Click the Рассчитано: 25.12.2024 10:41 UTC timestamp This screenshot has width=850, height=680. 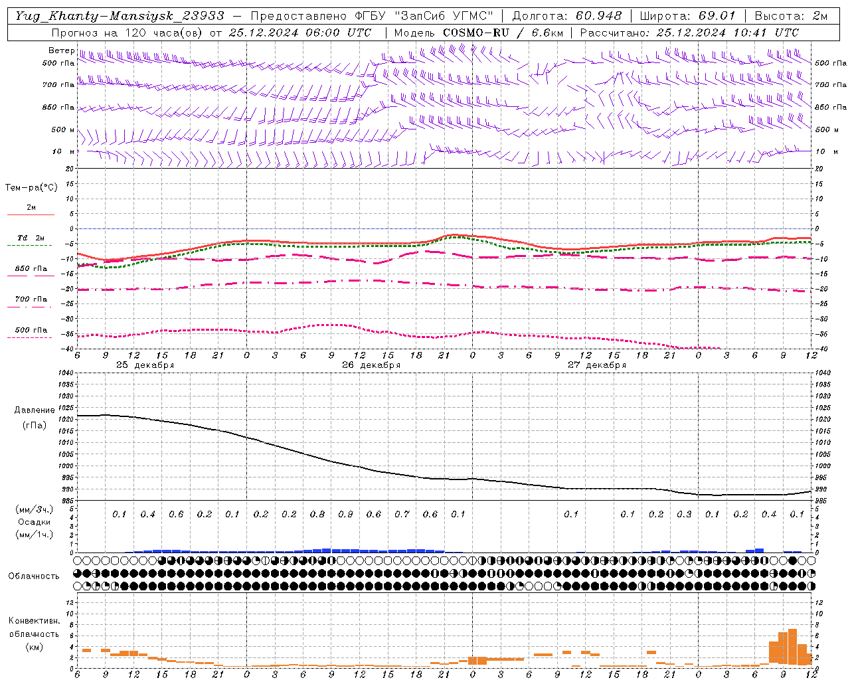[689, 33]
